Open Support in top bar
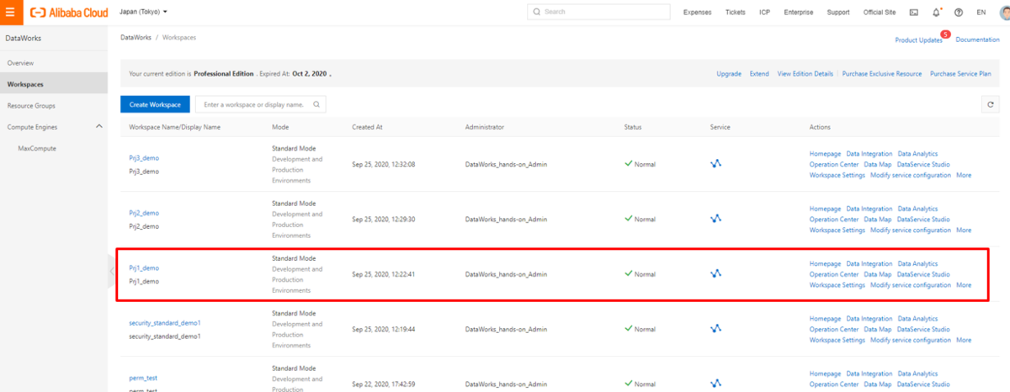Viewport: 1010px width, 392px height. tap(838, 13)
